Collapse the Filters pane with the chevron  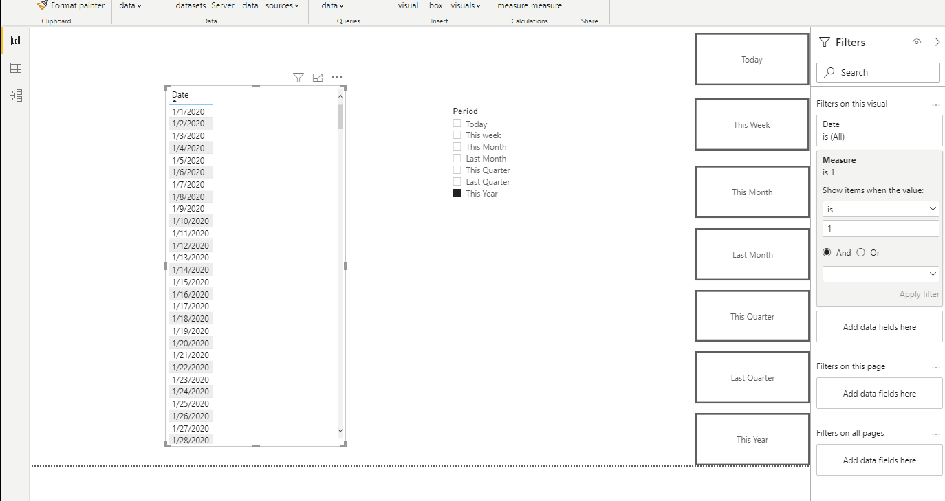[x=937, y=42]
